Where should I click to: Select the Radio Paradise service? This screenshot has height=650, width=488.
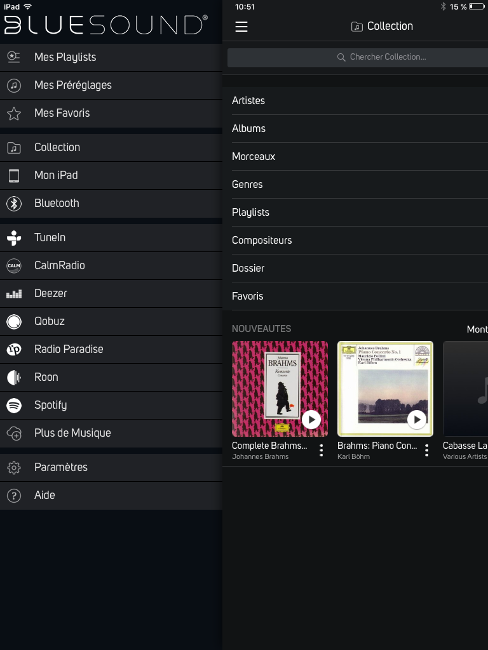click(x=111, y=350)
